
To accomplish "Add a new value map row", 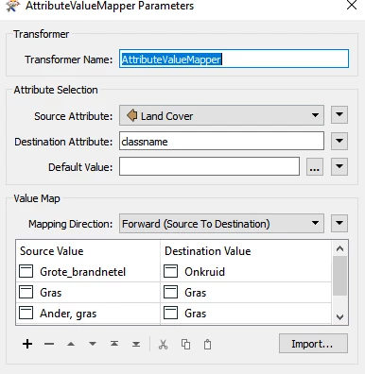I will coord(27,344).
